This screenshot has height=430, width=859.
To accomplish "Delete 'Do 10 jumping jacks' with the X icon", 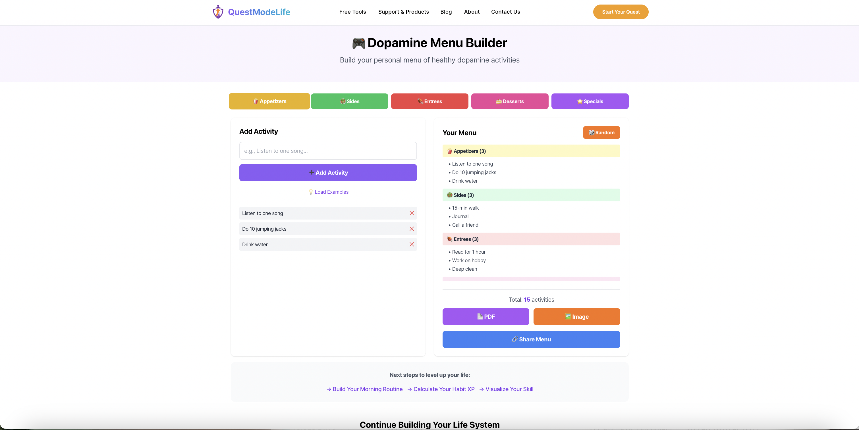I will tap(412, 229).
